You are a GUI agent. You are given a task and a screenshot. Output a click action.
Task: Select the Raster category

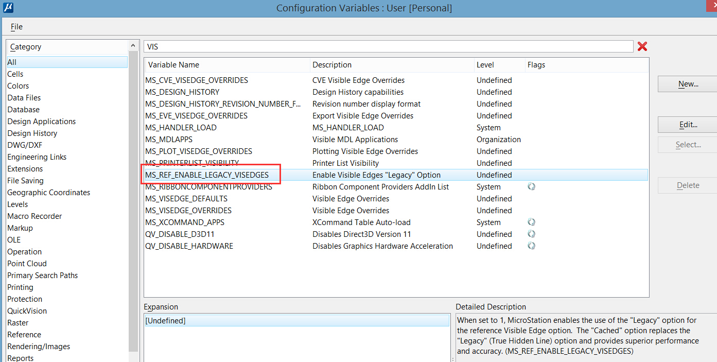(x=18, y=323)
